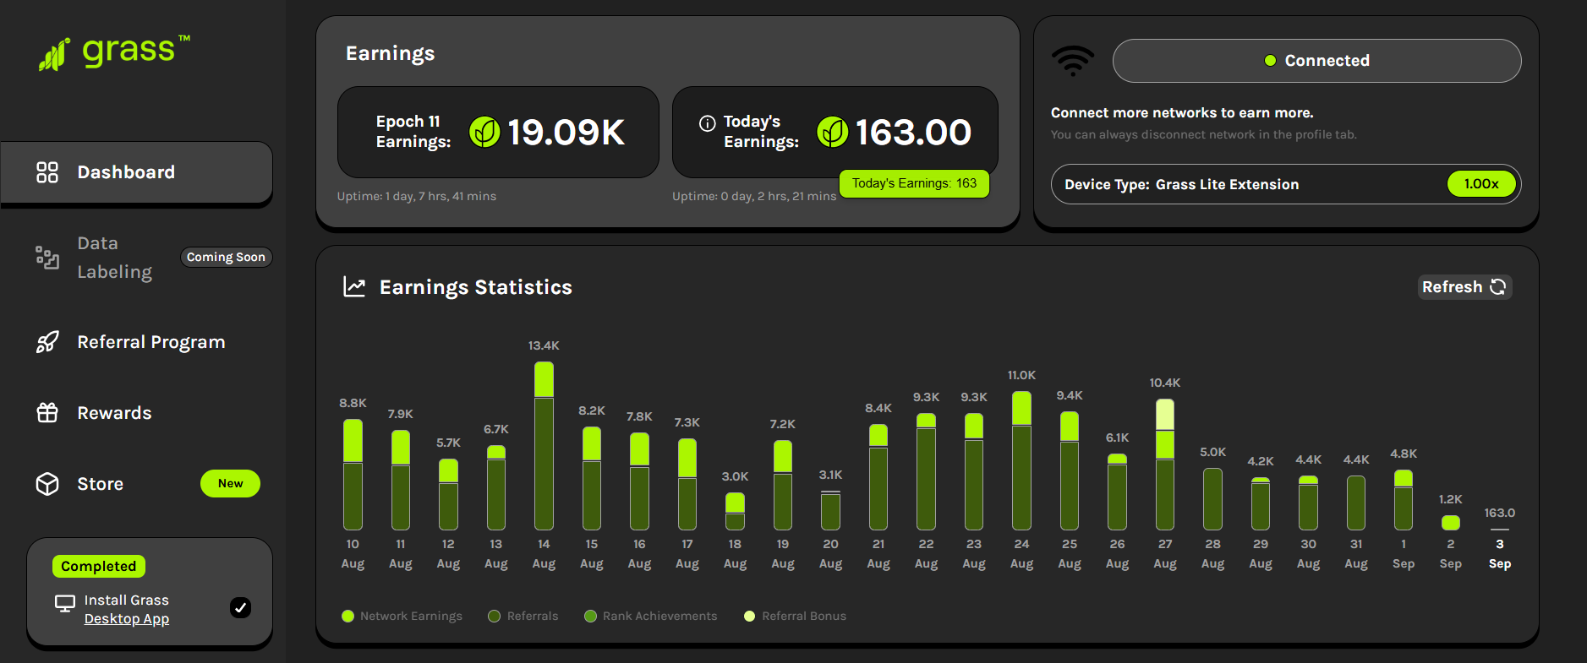This screenshot has height=663, width=1587.
Task: Select the 14 Aug bar showing 13.4K
Action: pos(544,446)
